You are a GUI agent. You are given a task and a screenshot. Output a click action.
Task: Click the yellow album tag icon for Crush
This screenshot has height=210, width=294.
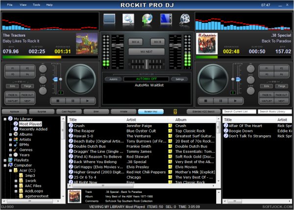(x=170, y=126)
